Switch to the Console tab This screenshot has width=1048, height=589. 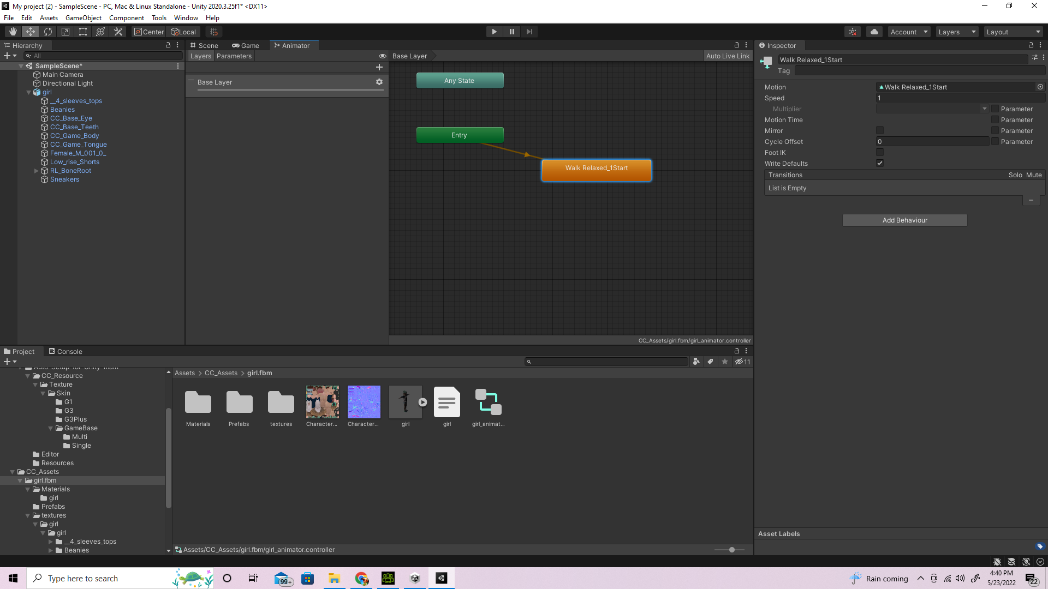(x=65, y=351)
